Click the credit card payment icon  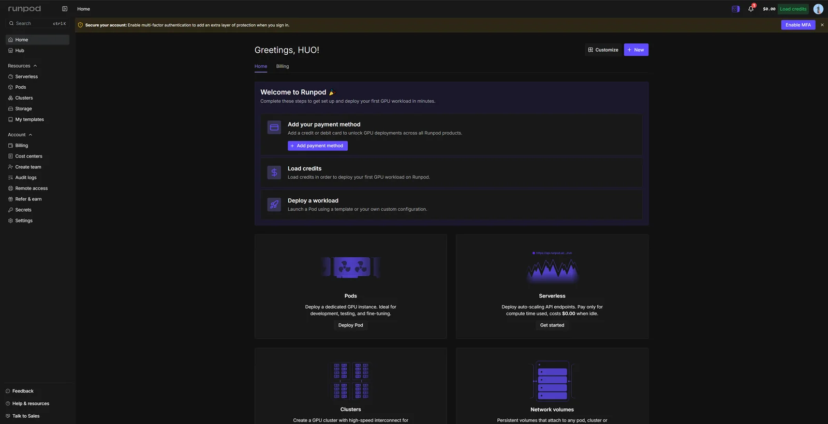coord(274,128)
